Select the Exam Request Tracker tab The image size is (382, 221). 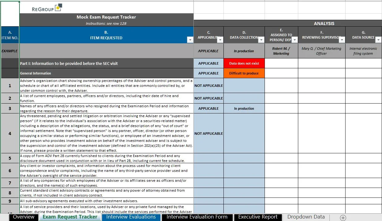tap(70, 217)
